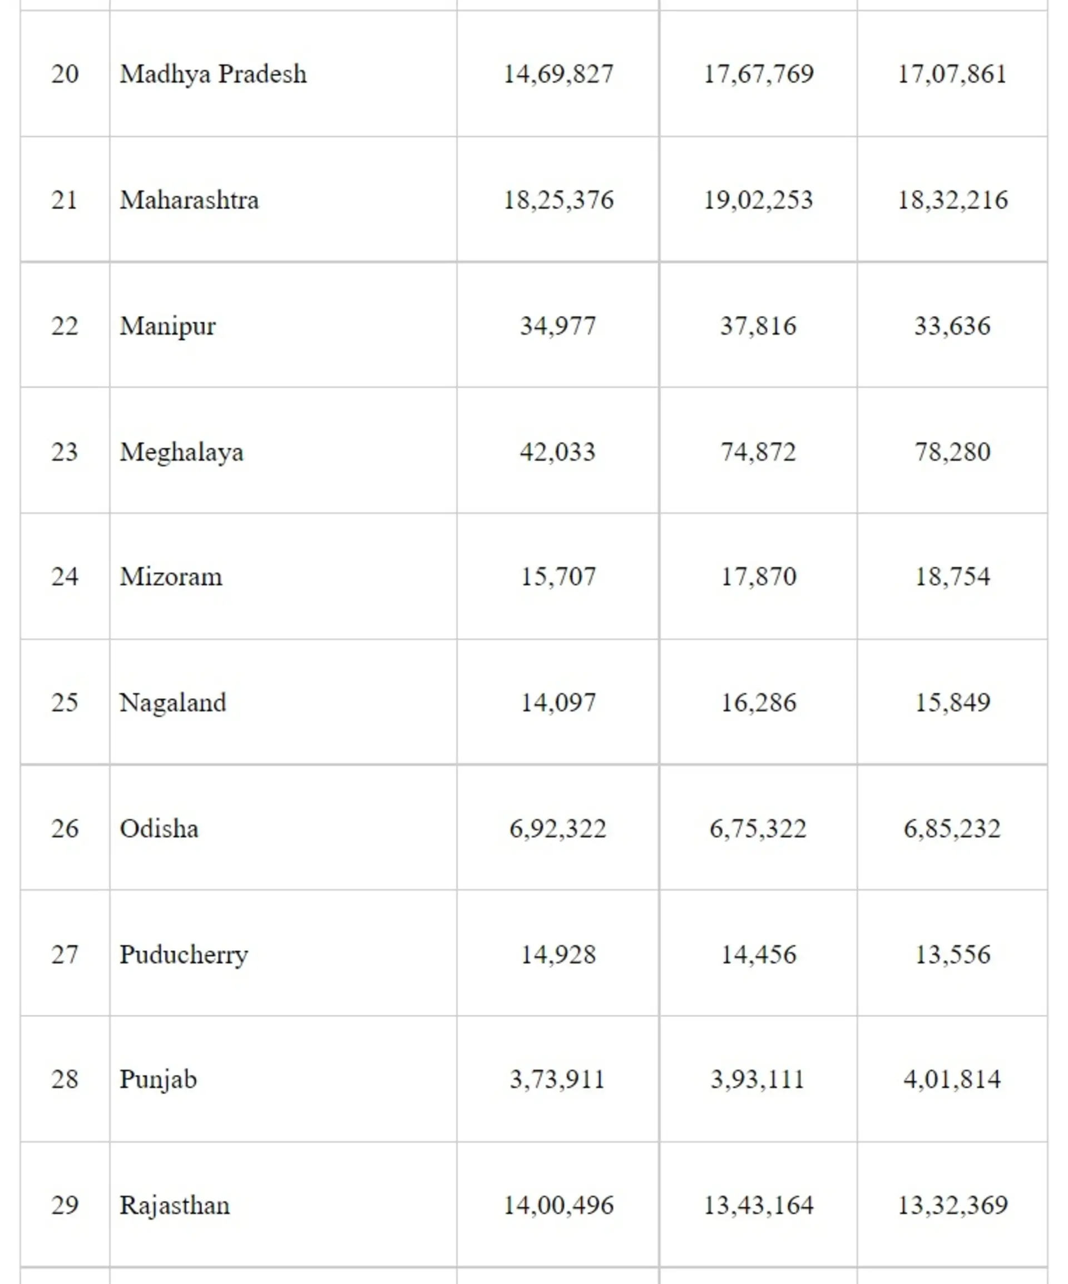Image resolution: width=1068 pixels, height=1284 pixels.
Task: Click the Manipur state cell
Action: (x=167, y=326)
